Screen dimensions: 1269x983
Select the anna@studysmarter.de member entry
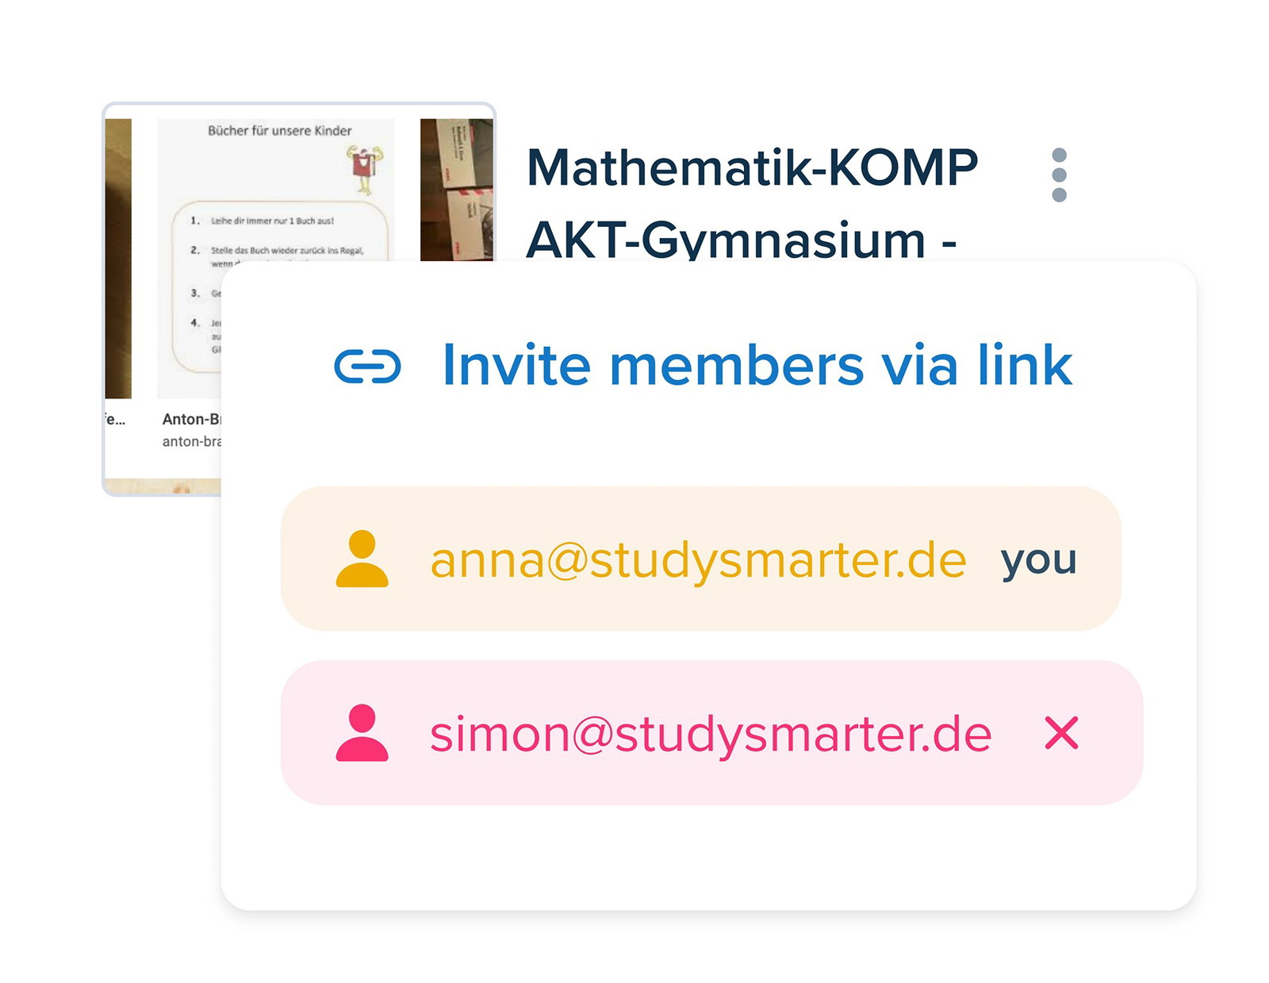click(698, 560)
